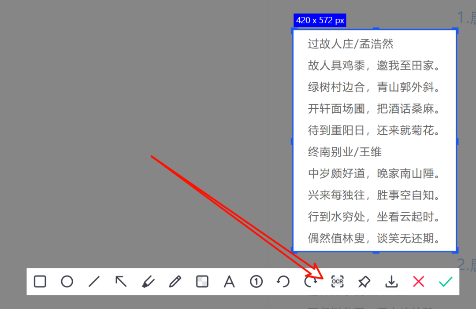
Task: Select the Text annotation tool
Action: [229, 281]
